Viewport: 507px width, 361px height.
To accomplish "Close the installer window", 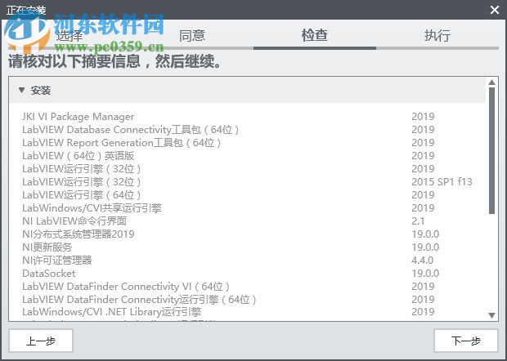I will pos(495,10).
